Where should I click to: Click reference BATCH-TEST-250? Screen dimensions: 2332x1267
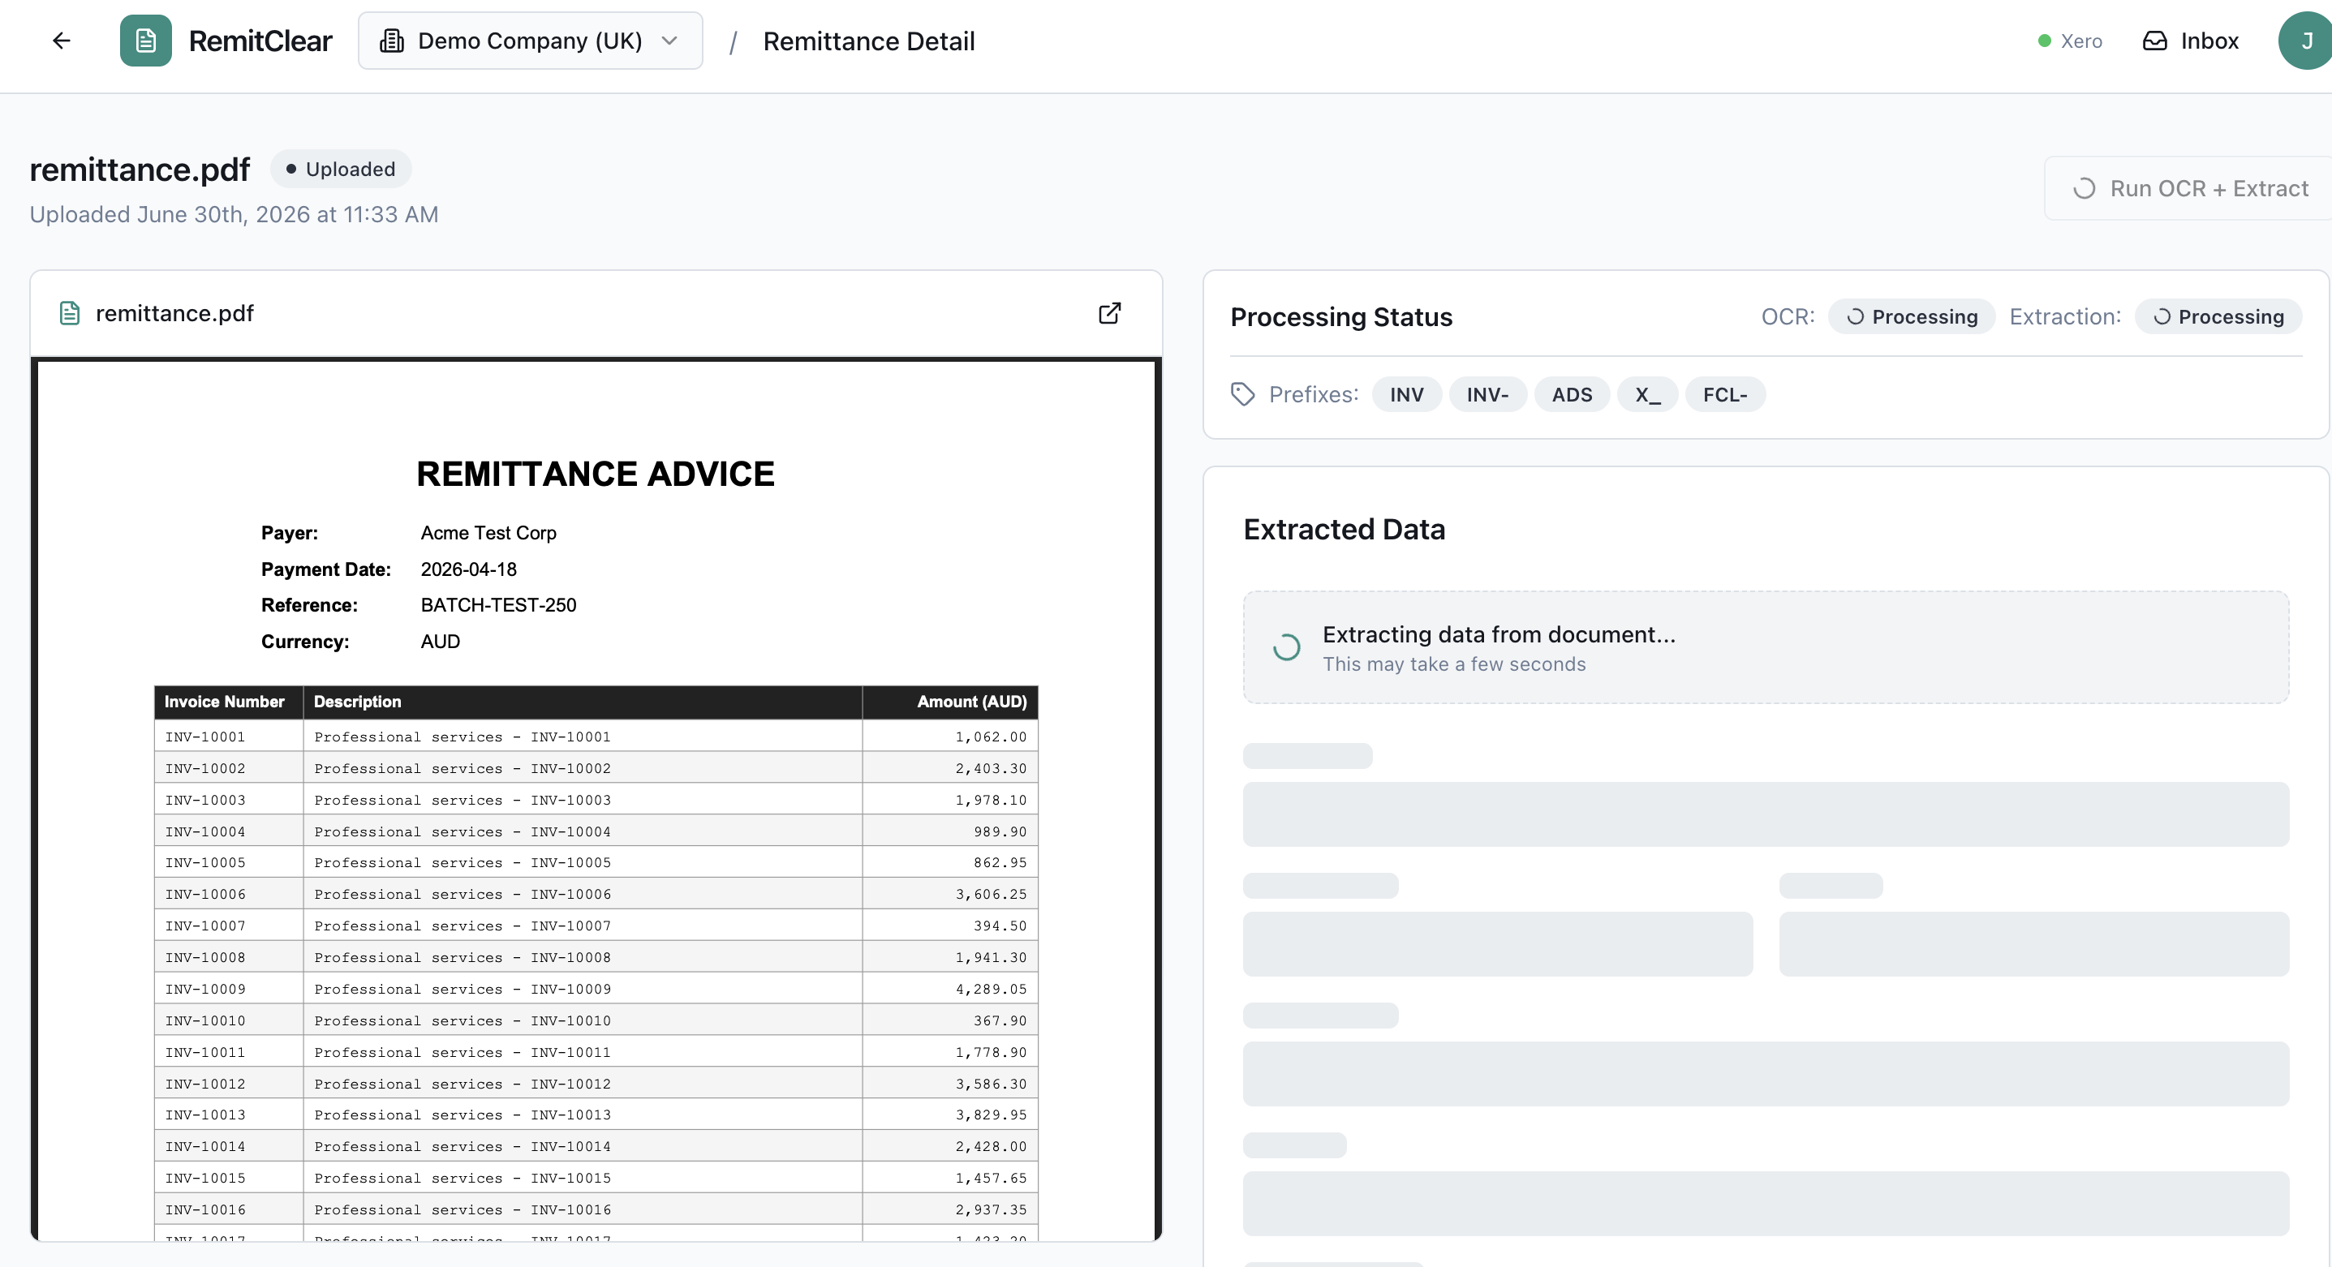tap(498, 604)
